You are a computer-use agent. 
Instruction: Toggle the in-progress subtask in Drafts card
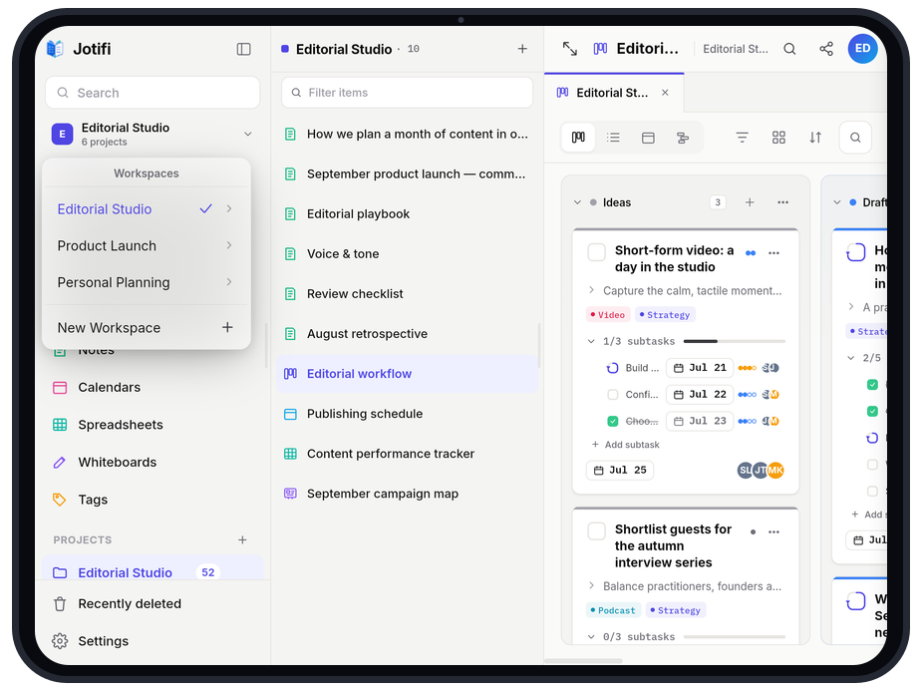coord(872,438)
